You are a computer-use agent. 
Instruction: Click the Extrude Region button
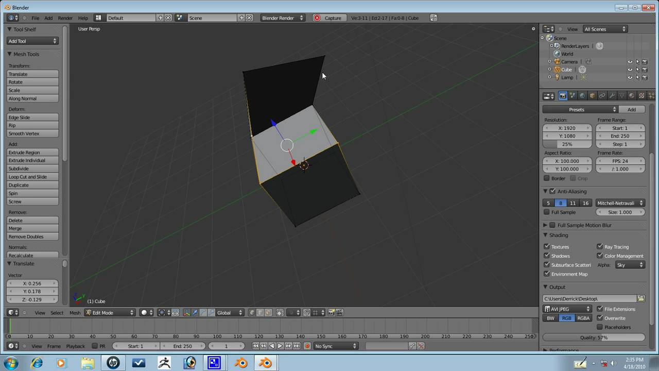32,153
